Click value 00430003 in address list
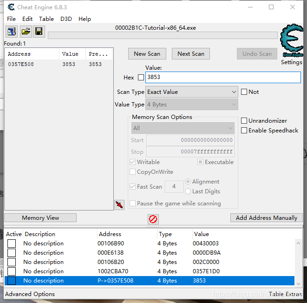This screenshot has width=307, height=303. click(206, 244)
